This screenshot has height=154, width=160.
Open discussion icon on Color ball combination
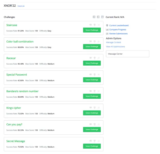click(90, 41)
